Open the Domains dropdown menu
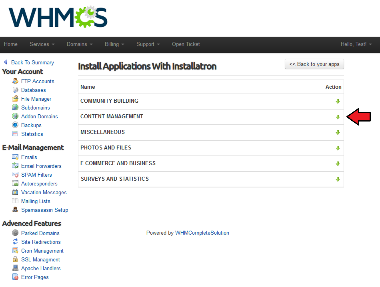Image resolution: width=380 pixels, height=287 pixels. [x=80, y=44]
